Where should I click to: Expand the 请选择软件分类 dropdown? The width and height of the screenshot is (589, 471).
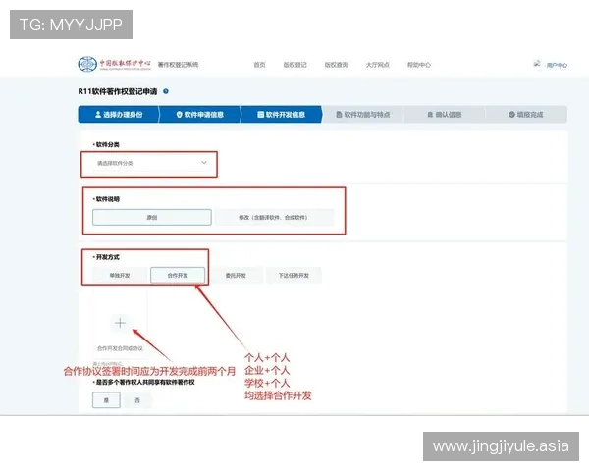(x=152, y=163)
